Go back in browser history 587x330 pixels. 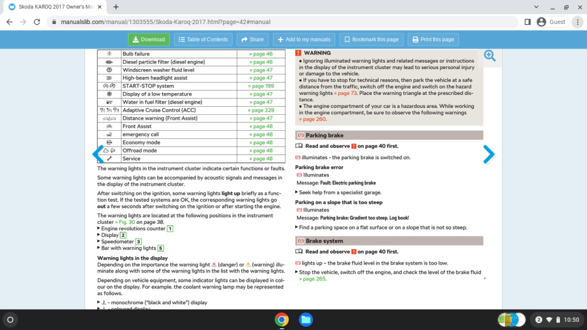[9, 22]
